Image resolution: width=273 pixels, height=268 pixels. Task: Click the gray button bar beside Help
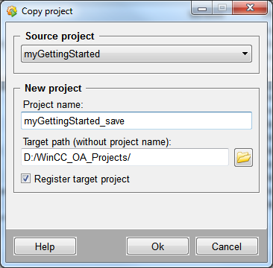pyautogui.click(x=101, y=246)
